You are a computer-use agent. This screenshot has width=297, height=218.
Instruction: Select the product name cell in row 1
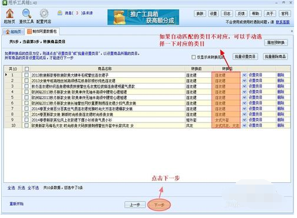point(108,75)
